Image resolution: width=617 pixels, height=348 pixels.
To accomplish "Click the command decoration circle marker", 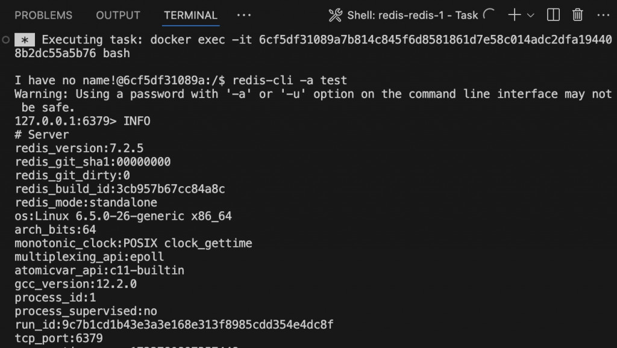I will click(x=5, y=40).
